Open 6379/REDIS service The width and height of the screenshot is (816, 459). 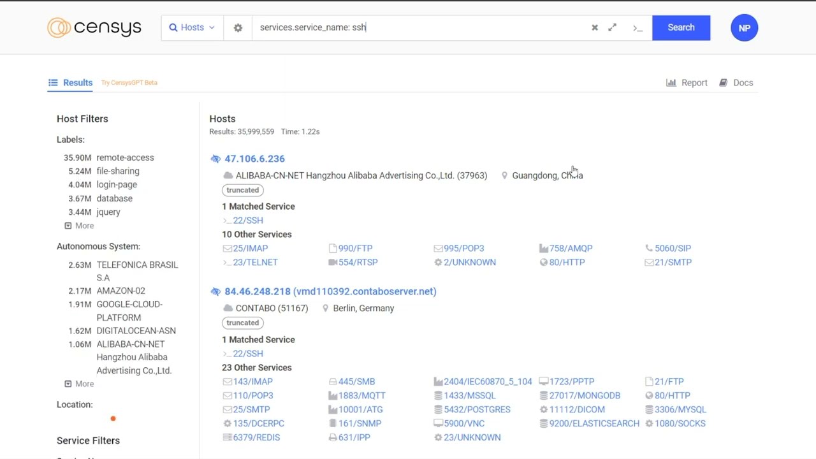[251, 437]
